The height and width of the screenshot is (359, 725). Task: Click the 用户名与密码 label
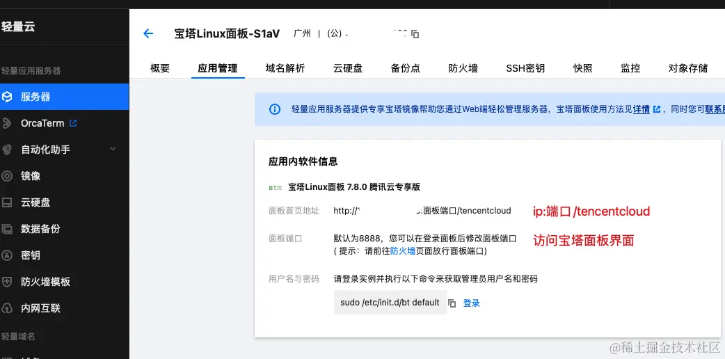(x=294, y=279)
